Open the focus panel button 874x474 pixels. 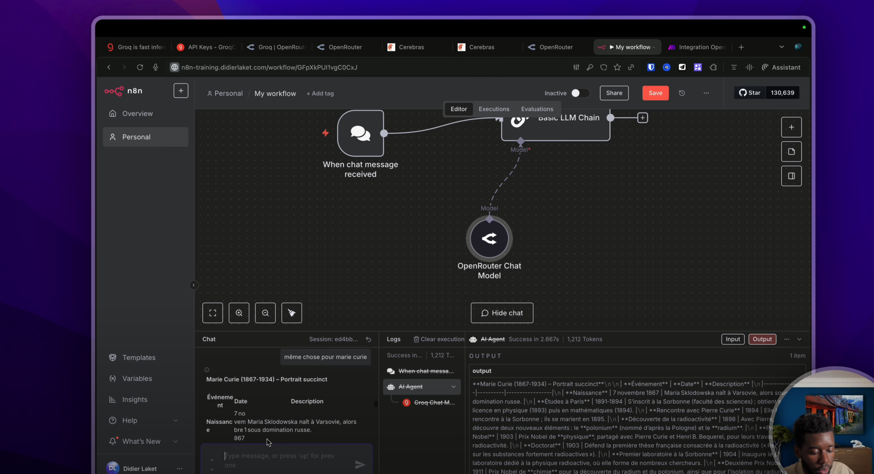[791, 176]
